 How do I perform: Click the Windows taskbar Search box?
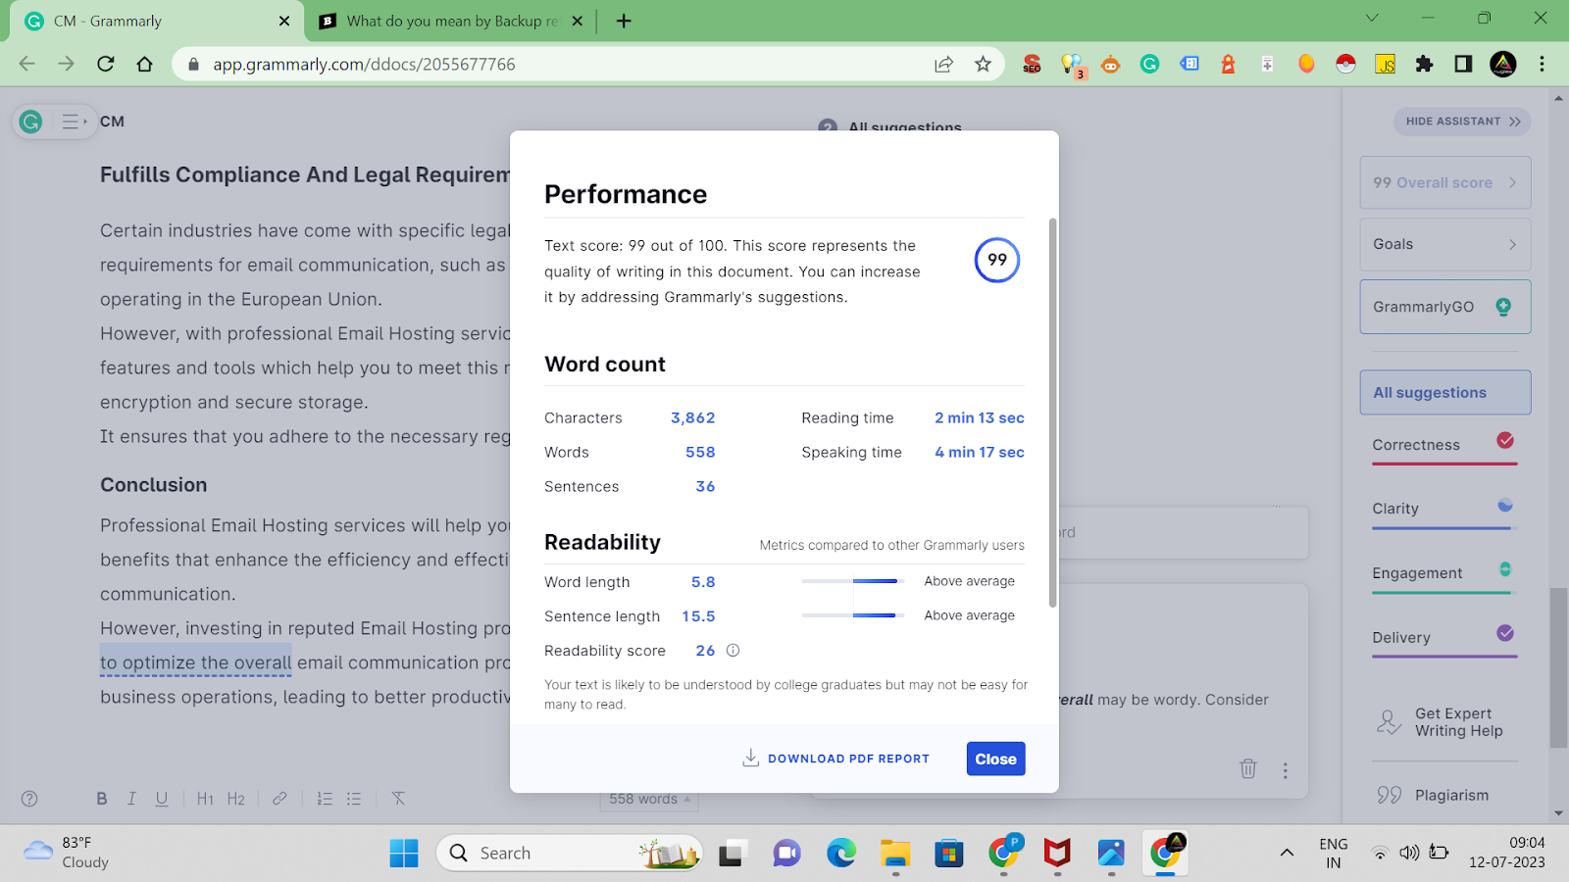coord(569,853)
